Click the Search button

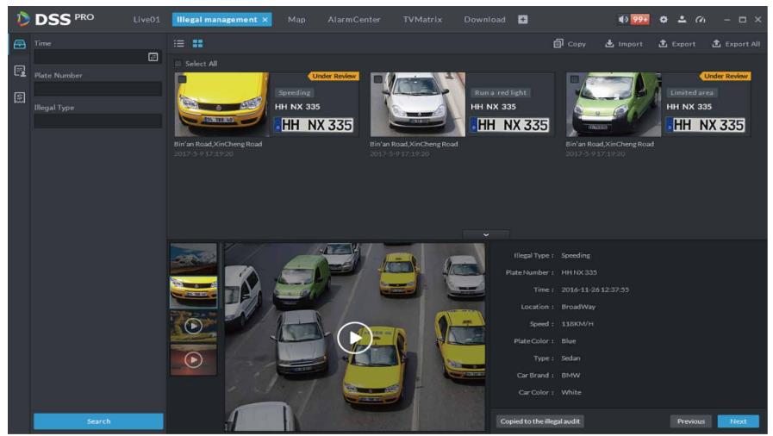pyautogui.click(x=98, y=421)
